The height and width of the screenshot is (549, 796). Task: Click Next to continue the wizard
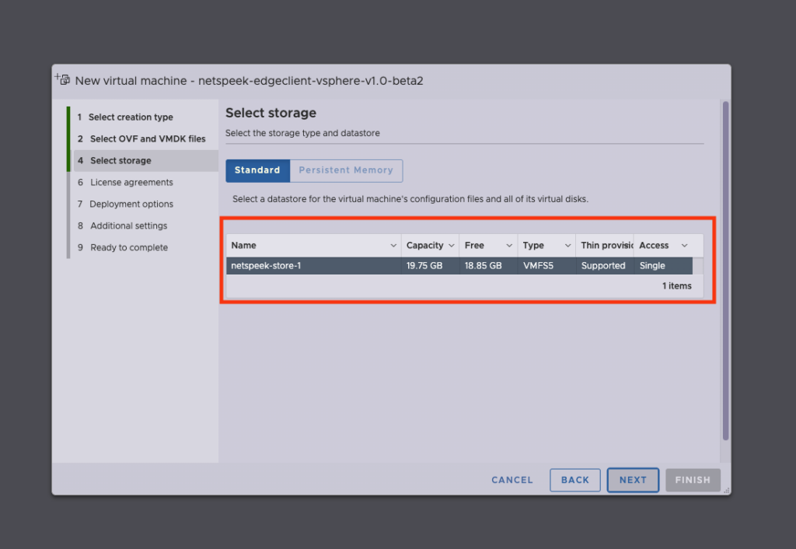tap(633, 480)
